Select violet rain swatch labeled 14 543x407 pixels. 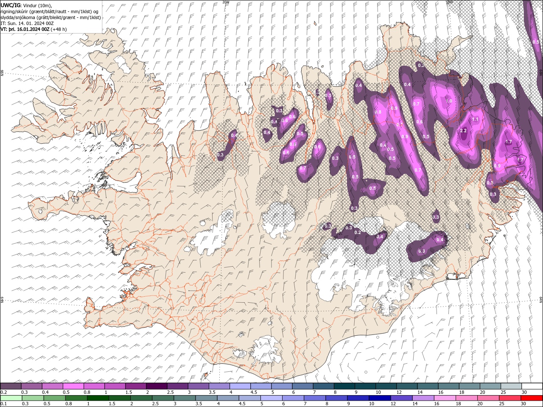pyautogui.click(x=423, y=398)
